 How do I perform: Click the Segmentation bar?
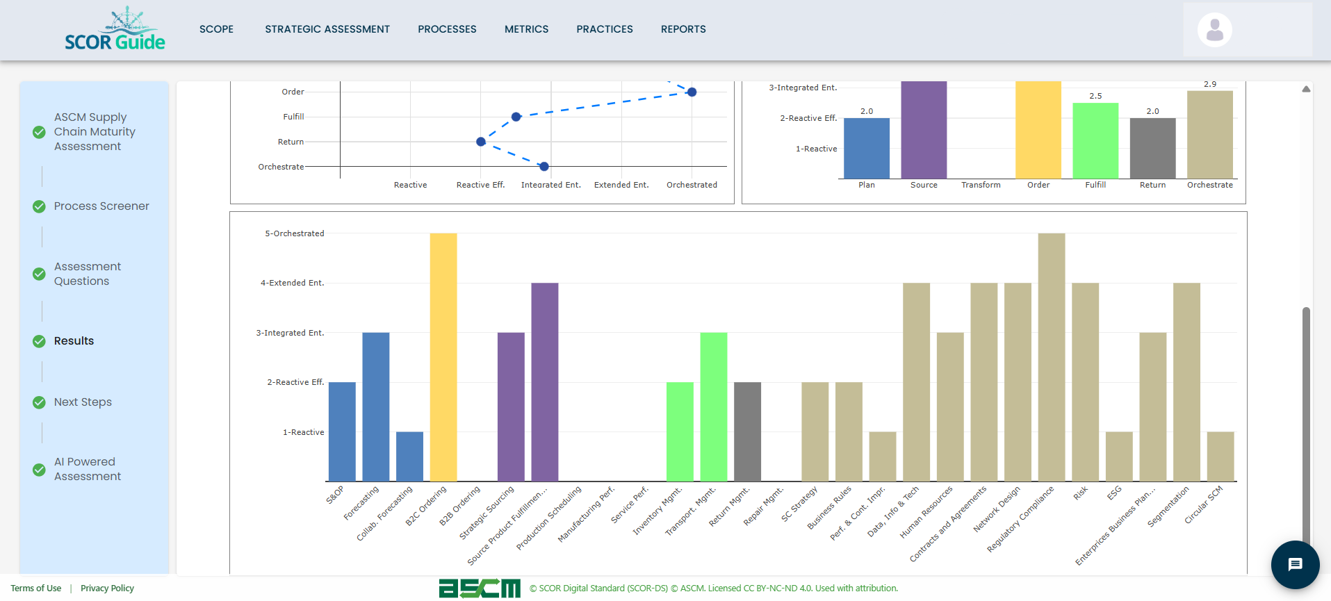pos(1186,382)
